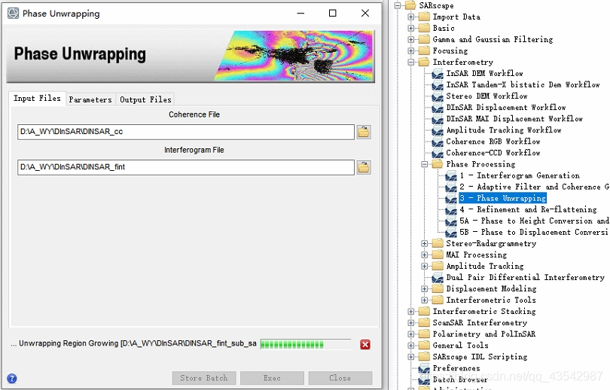Collapse the Phase Processing folder

425,164
